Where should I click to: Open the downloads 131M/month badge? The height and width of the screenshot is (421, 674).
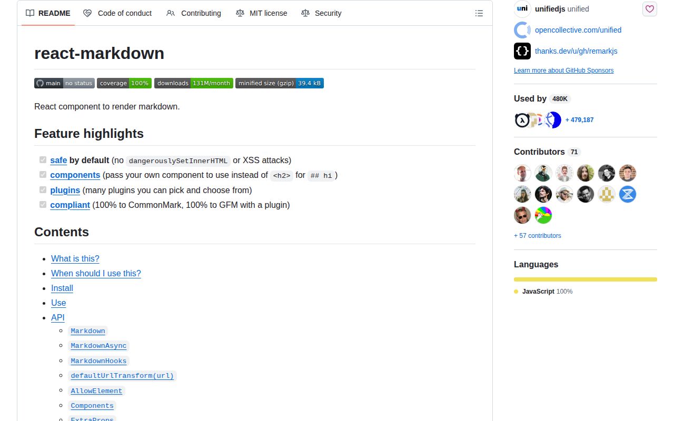coord(194,83)
